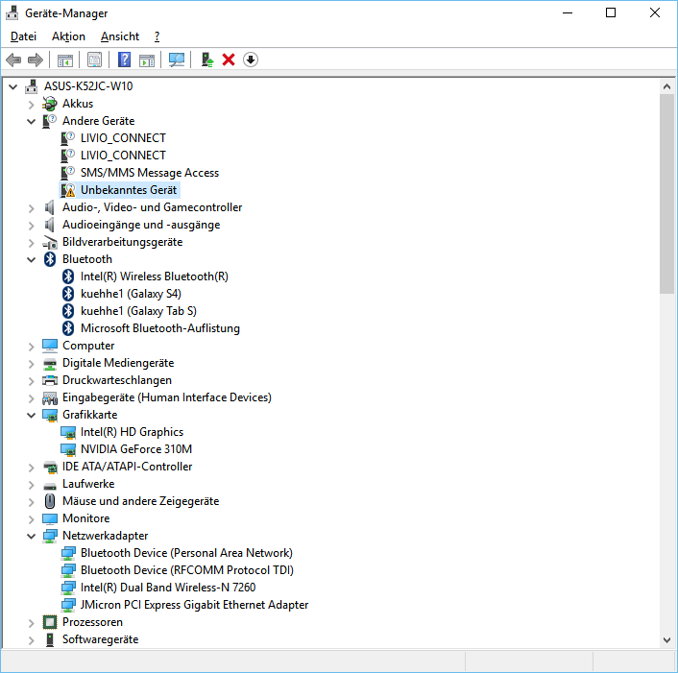678x673 pixels.
Task: Toggle the action pane toolbar icon
Action: click(147, 60)
